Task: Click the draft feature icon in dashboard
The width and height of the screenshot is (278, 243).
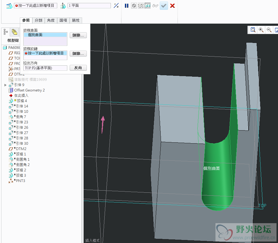Action: [x=9, y=6]
